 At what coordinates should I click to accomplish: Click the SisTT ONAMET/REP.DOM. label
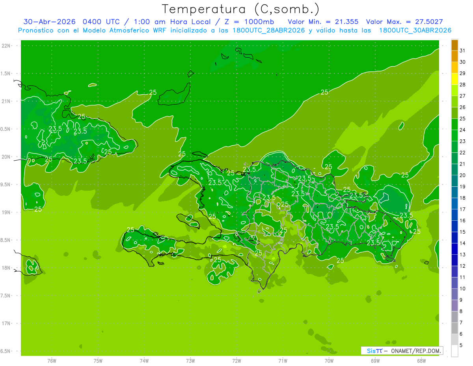402,351
